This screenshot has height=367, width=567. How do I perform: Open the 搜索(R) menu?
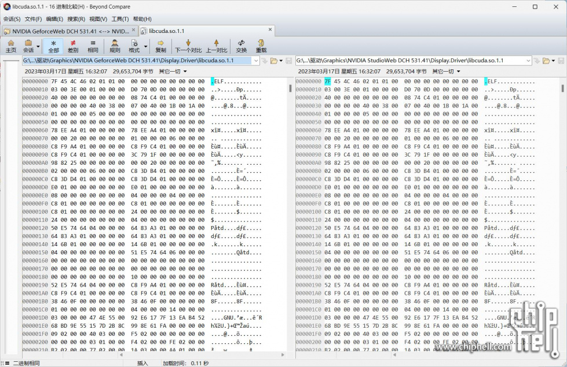(x=76, y=19)
